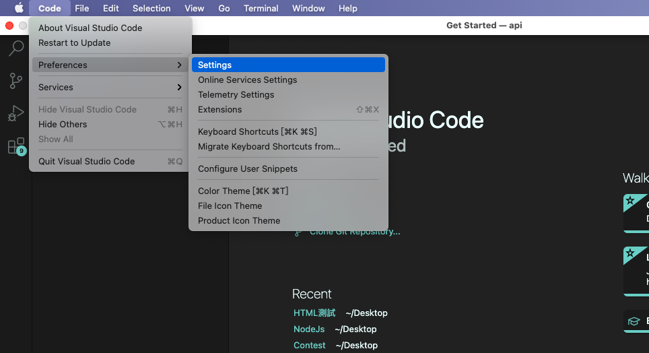Image resolution: width=649 pixels, height=353 pixels.
Task: Open recent folder HTML測試
Action: pos(314,313)
